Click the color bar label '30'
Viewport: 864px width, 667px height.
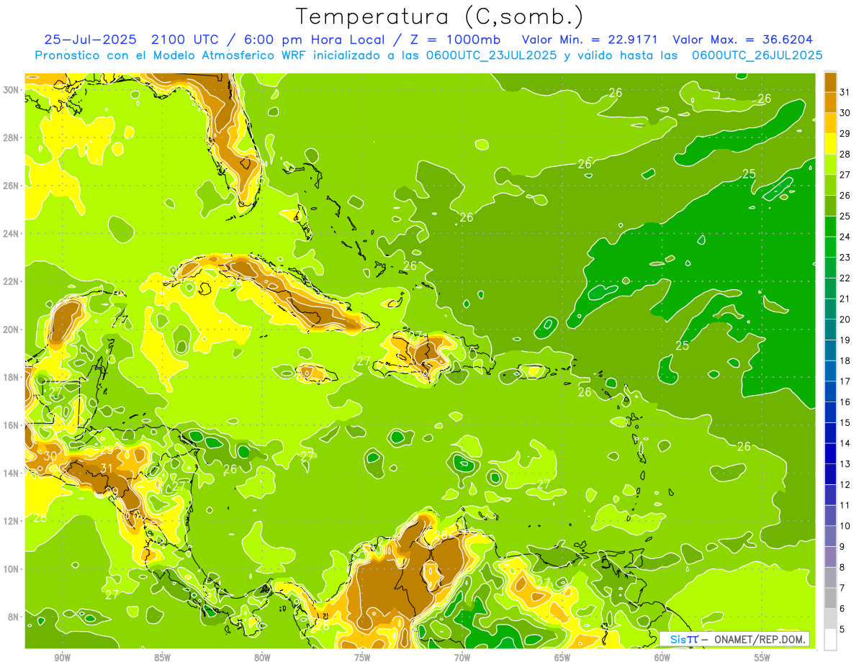[x=845, y=113]
